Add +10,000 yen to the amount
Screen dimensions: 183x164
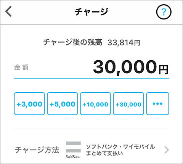tap(95, 104)
